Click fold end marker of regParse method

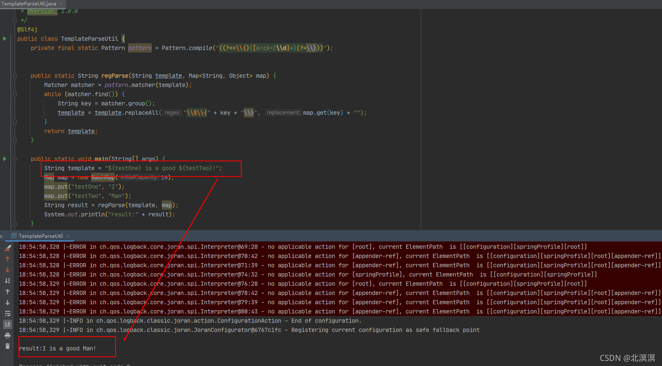15,140
